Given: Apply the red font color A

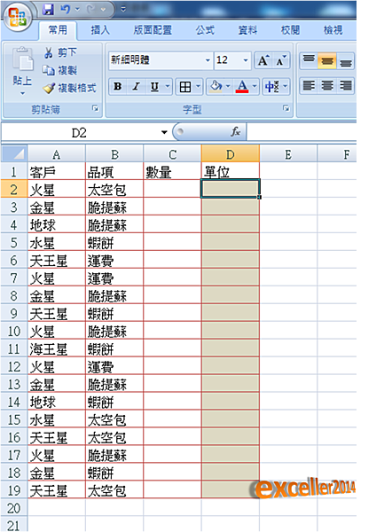Looking at the screenshot, I should click(x=242, y=87).
